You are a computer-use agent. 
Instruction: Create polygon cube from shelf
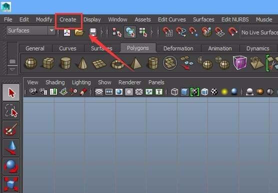(48, 63)
